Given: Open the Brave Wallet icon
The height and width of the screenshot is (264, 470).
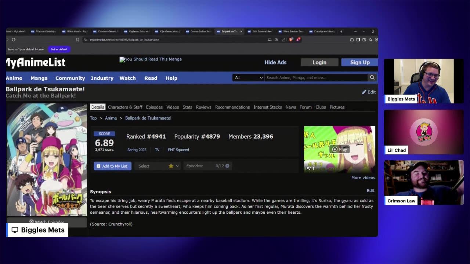Looking at the screenshot, I should [364, 40].
